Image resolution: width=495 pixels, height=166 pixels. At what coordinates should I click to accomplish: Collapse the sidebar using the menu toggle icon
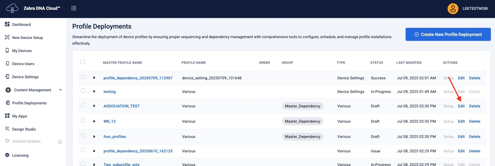click(74, 8)
